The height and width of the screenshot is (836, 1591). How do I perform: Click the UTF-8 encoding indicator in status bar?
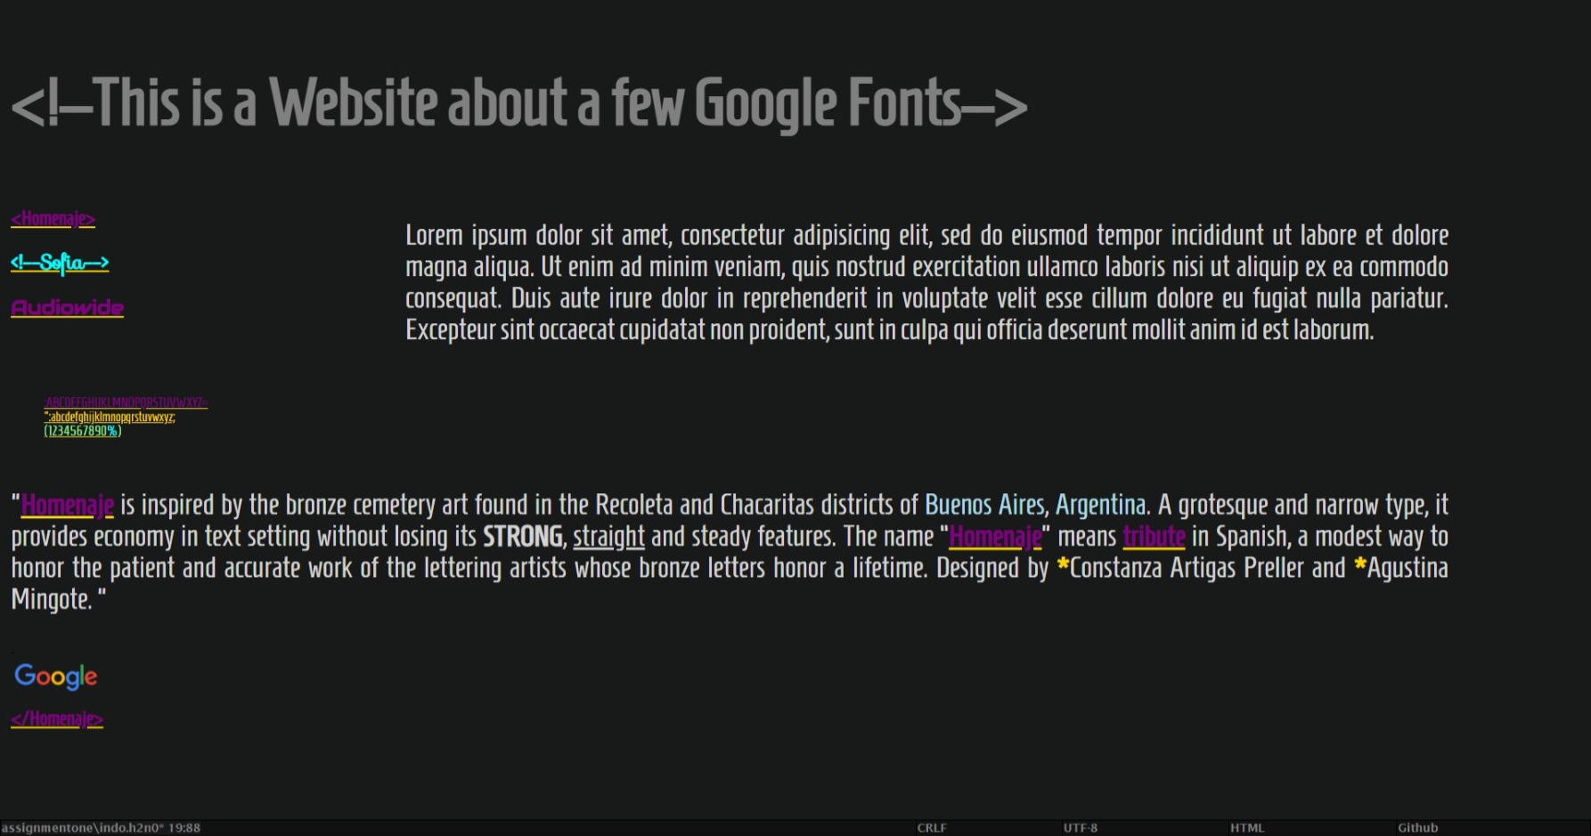[1082, 826]
